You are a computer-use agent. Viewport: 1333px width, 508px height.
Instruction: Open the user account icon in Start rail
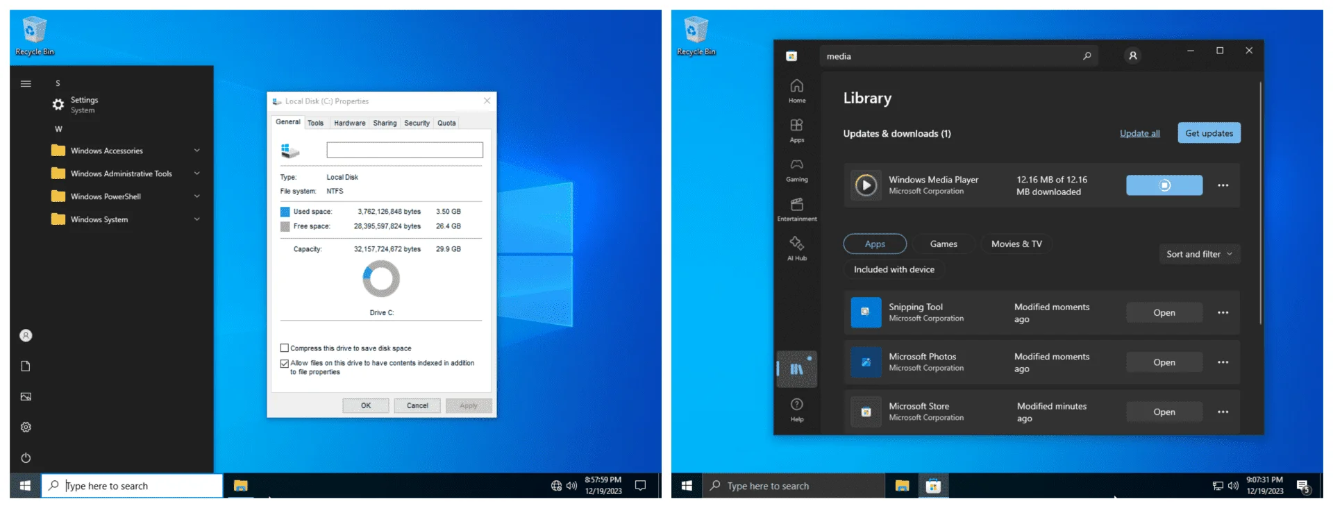(26, 335)
